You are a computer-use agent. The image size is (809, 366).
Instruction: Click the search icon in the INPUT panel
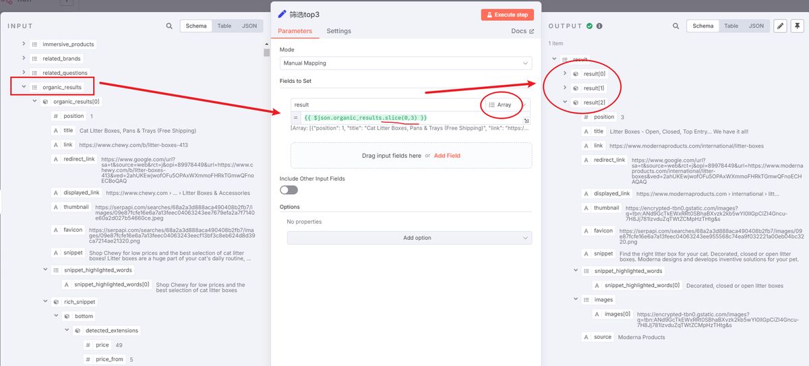pyautogui.click(x=169, y=26)
